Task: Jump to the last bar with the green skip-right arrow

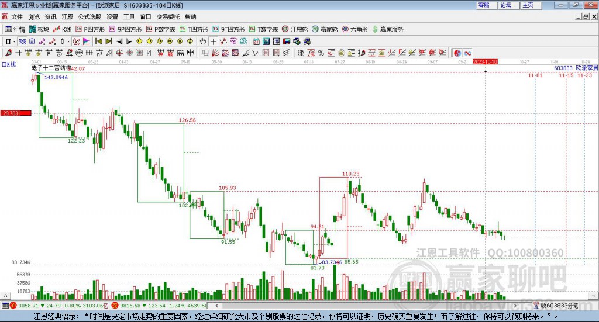Action: pyautogui.click(x=109, y=41)
